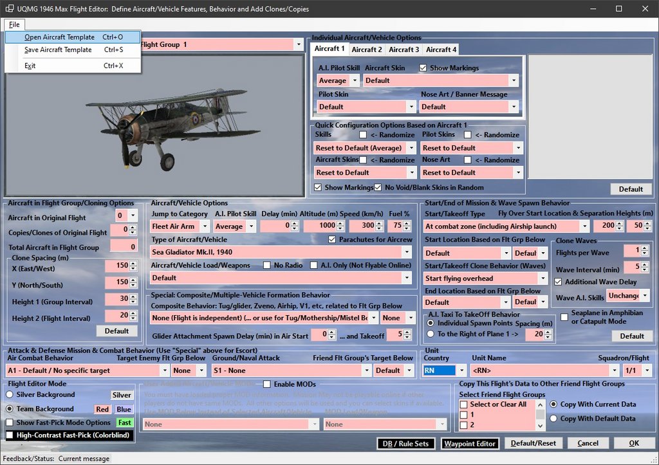659x465 pixels.
Task: Select the Aircraft 1 tab
Action: (x=329, y=49)
